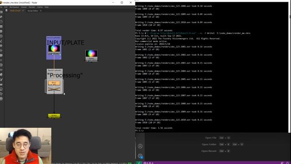This screenshot has height=164, width=291.
Task: Open the Cache menu in Nuke
Action: pyautogui.click(x=40, y=7)
